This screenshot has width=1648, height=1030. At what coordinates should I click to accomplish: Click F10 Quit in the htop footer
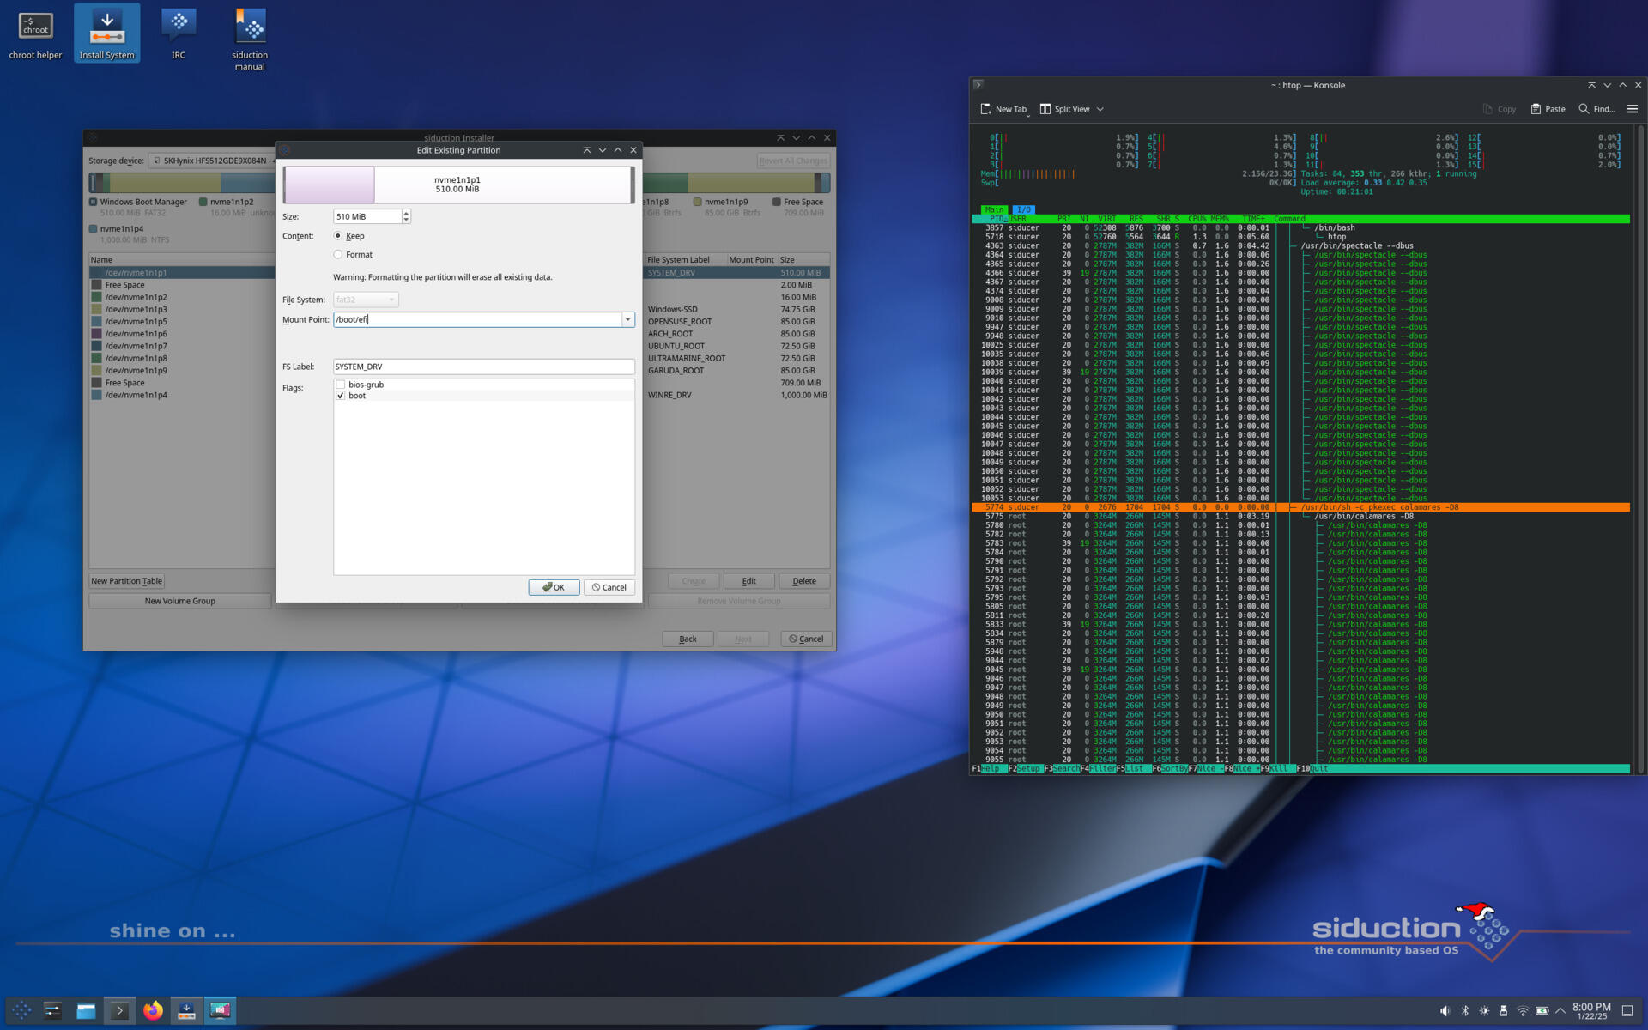(1312, 769)
